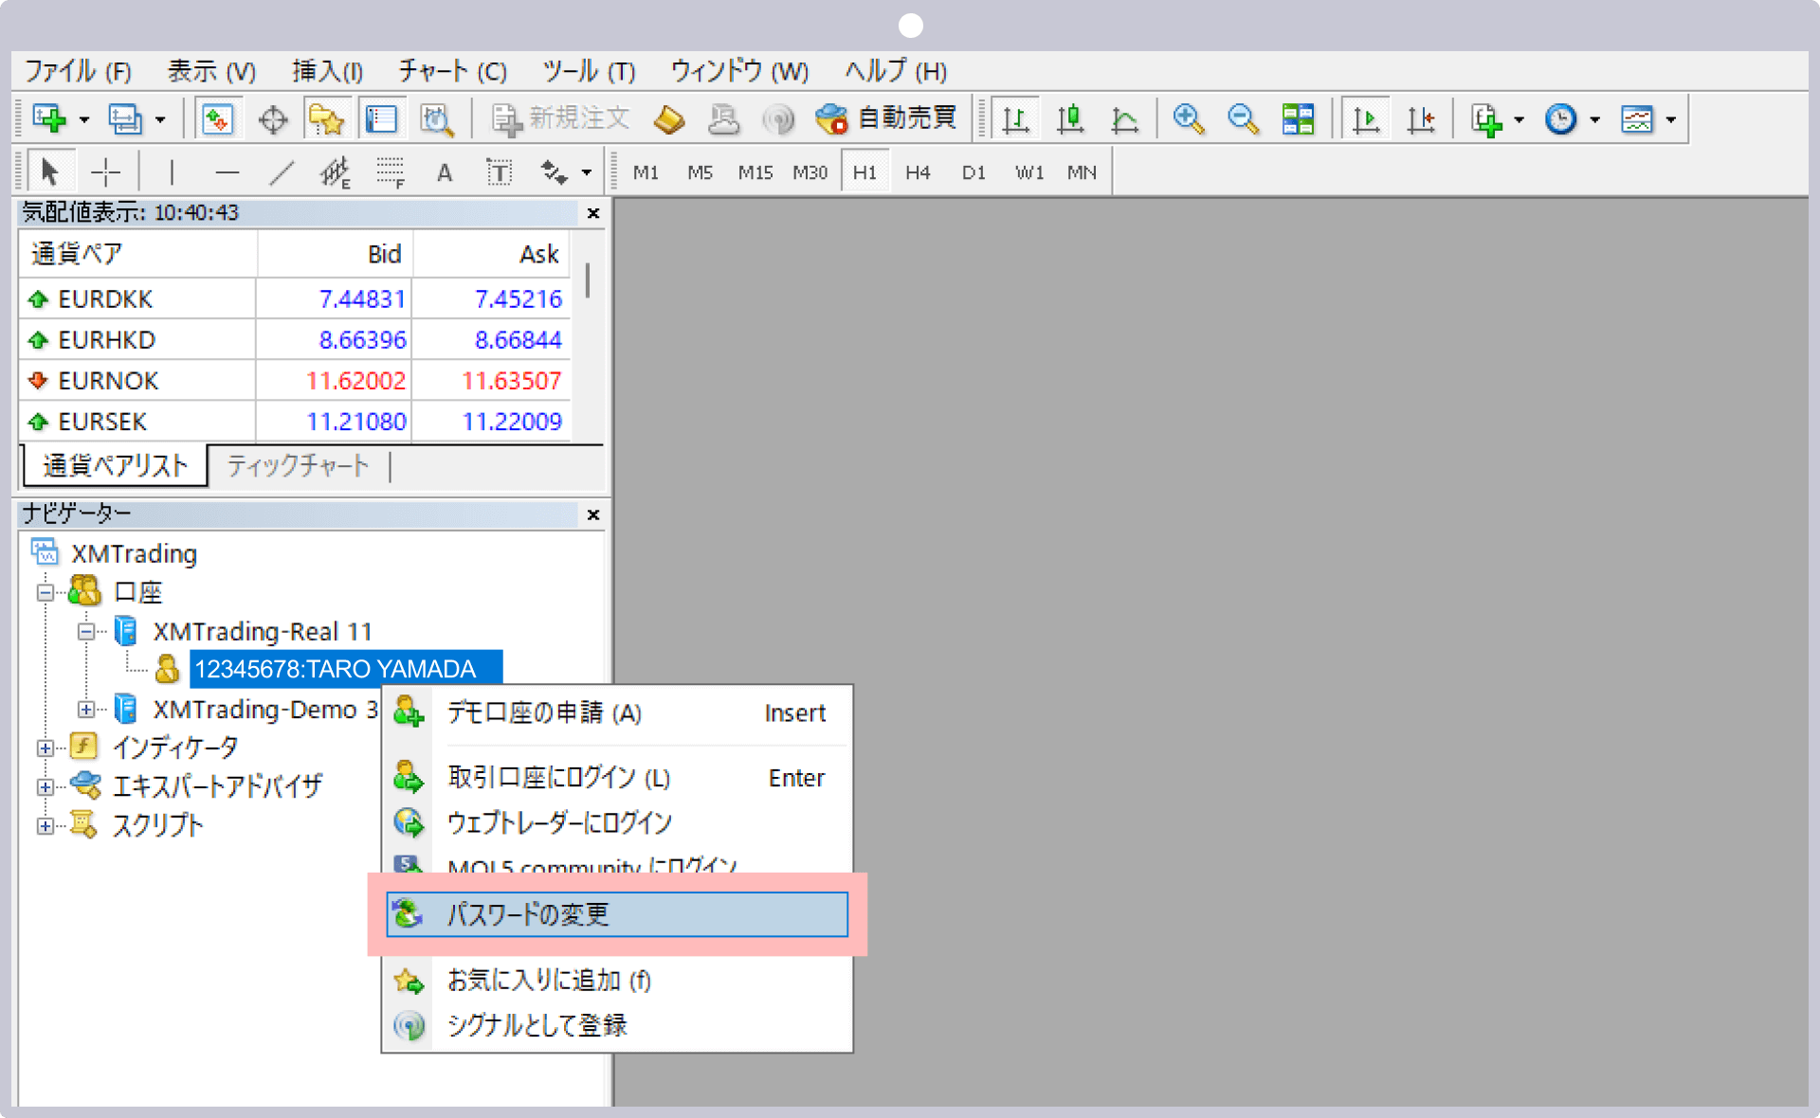
Task: Click the 新規注文 new order button
Action: point(560,118)
